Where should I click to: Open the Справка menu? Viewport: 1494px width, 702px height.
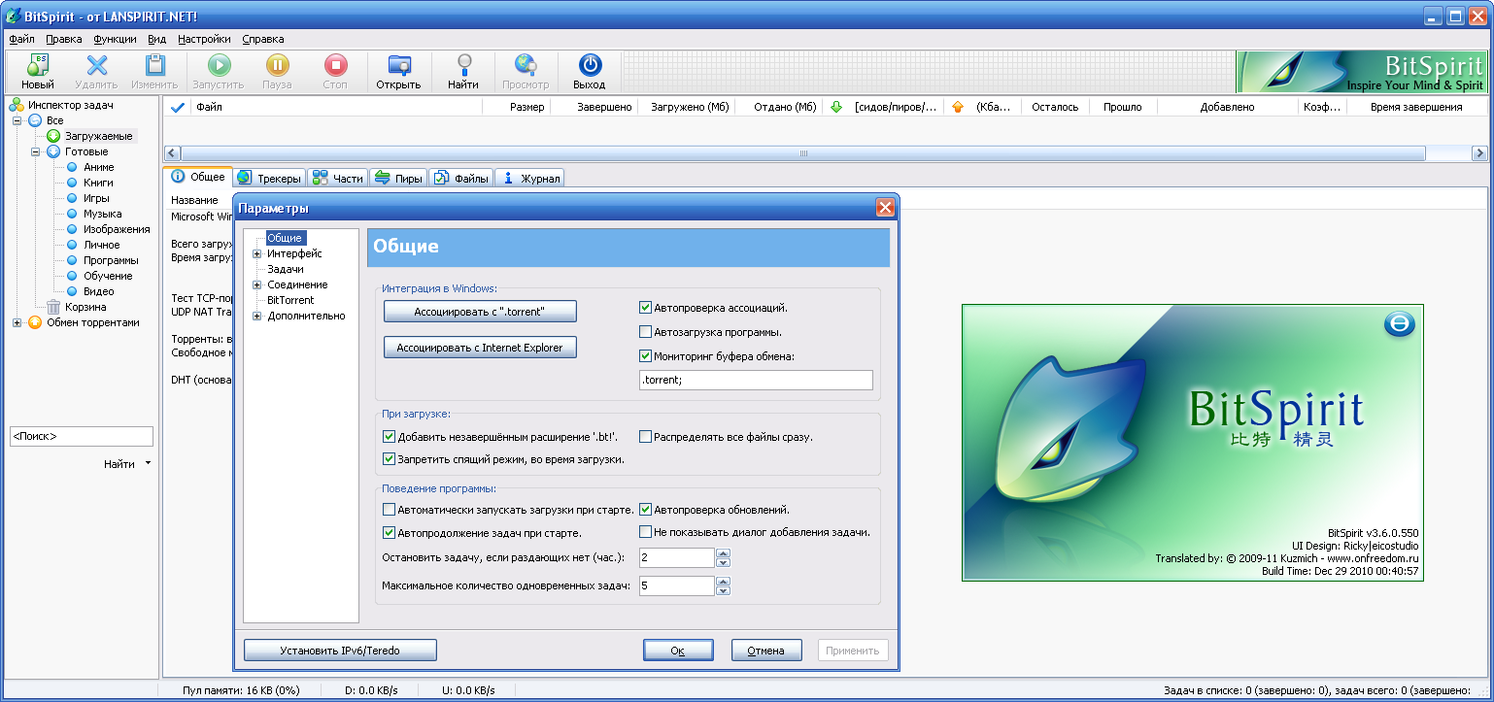coord(262,39)
